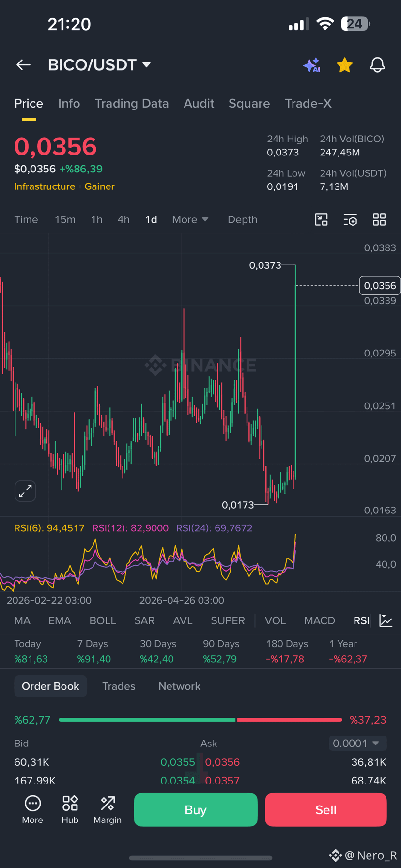Switch to the Audit tab
This screenshot has width=401, height=868.
(x=199, y=103)
